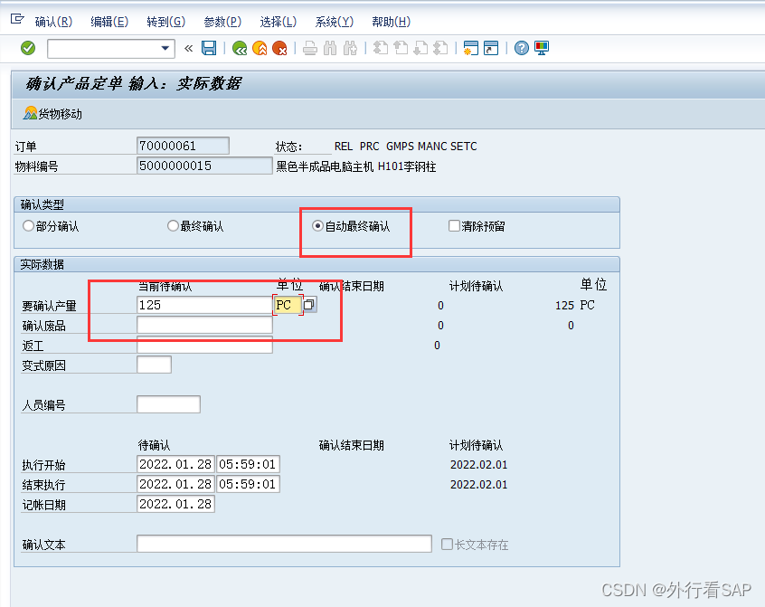The width and height of the screenshot is (765, 607).
Task: Click status text REL PRC GMPS MANC SETC
Action: [x=405, y=147]
